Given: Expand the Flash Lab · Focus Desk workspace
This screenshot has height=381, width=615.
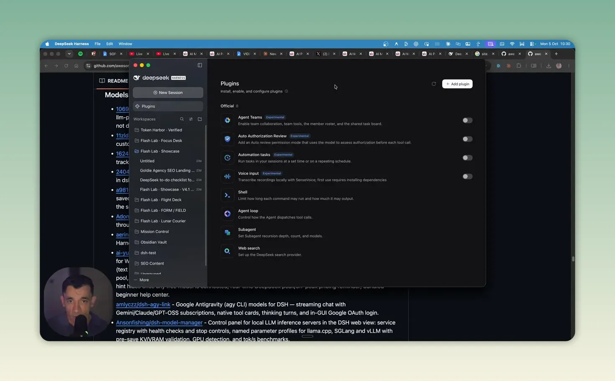Looking at the screenshot, I should (168, 141).
